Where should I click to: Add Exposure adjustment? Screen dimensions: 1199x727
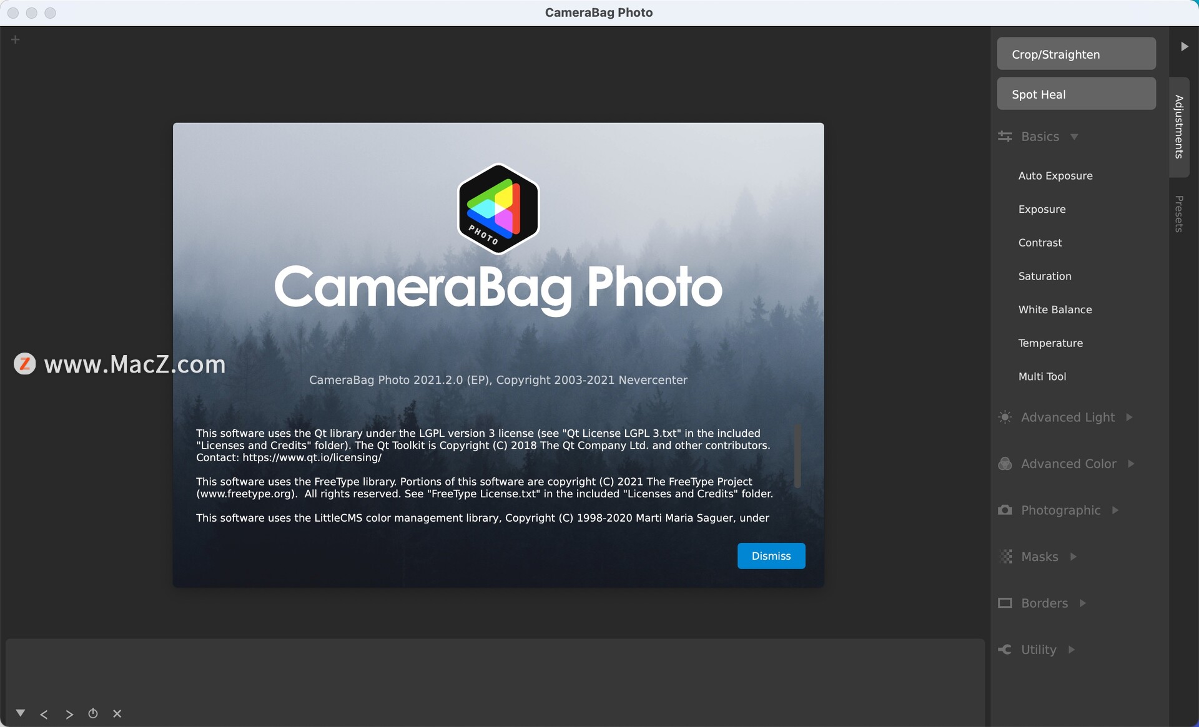(1042, 209)
